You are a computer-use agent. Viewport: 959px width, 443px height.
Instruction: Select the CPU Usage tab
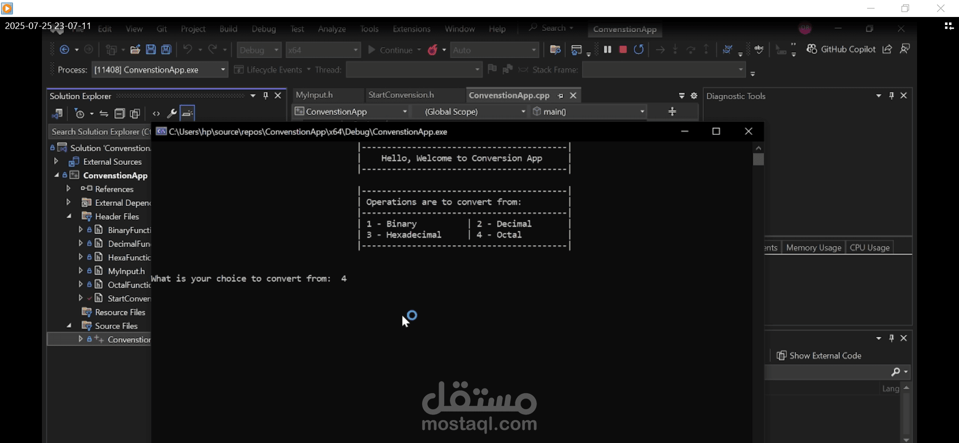[870, 248]
